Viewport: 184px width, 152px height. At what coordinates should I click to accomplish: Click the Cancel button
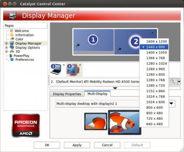point(107,145)
